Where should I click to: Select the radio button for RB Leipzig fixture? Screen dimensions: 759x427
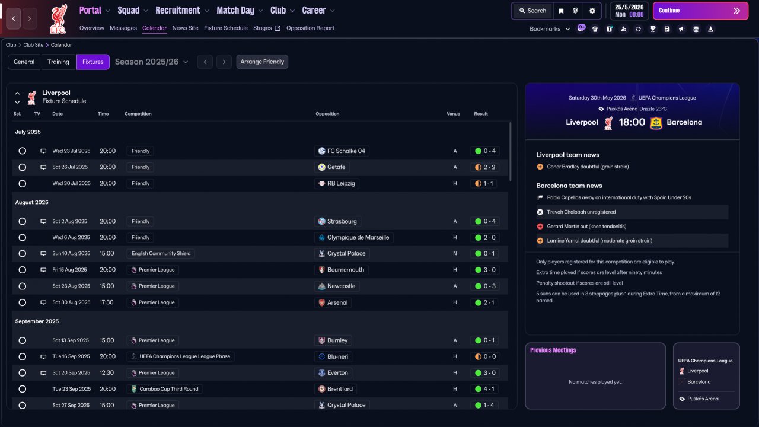23,184
